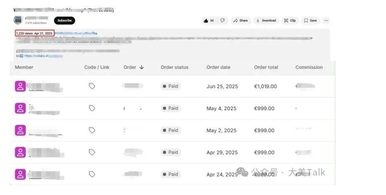Click the tag icon for Apr 29, 2025 order
The width and height of the screenshot is (386, 195).
pos(92,152)
